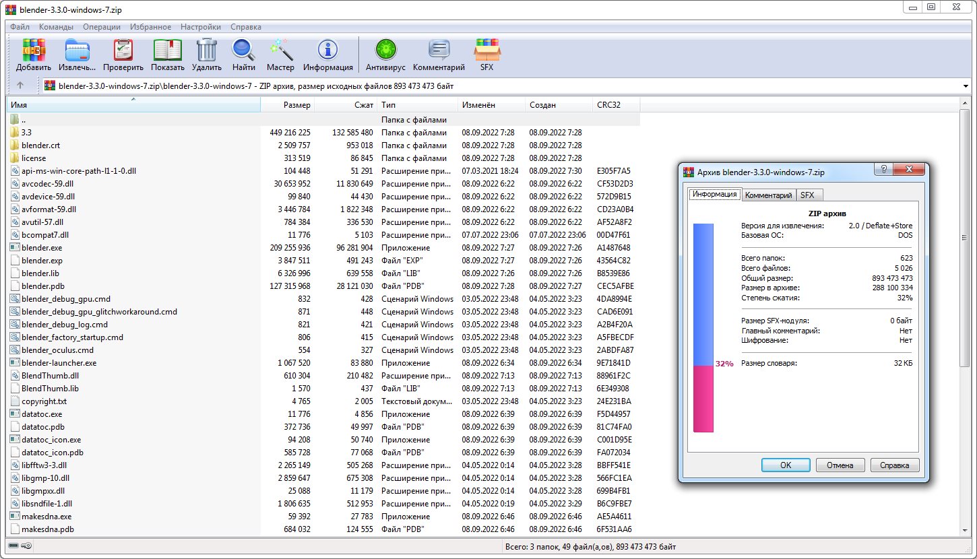Open the Показать (View) book icon
The image size is (977, 559).
pyautogui.click(x=168, y=51)
